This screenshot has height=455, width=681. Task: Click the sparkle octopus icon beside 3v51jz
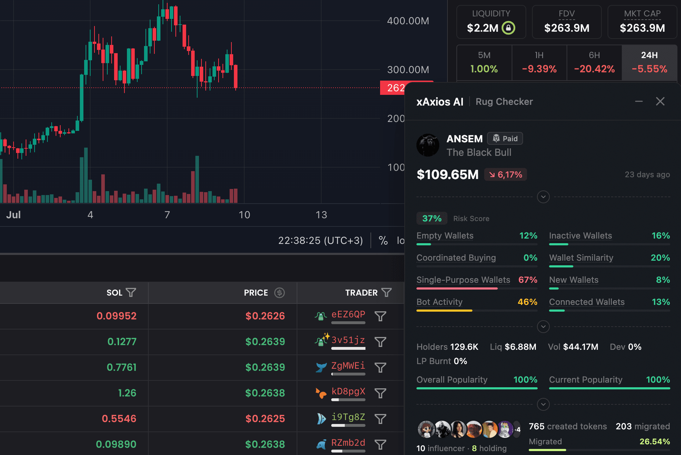pos(322,340)
